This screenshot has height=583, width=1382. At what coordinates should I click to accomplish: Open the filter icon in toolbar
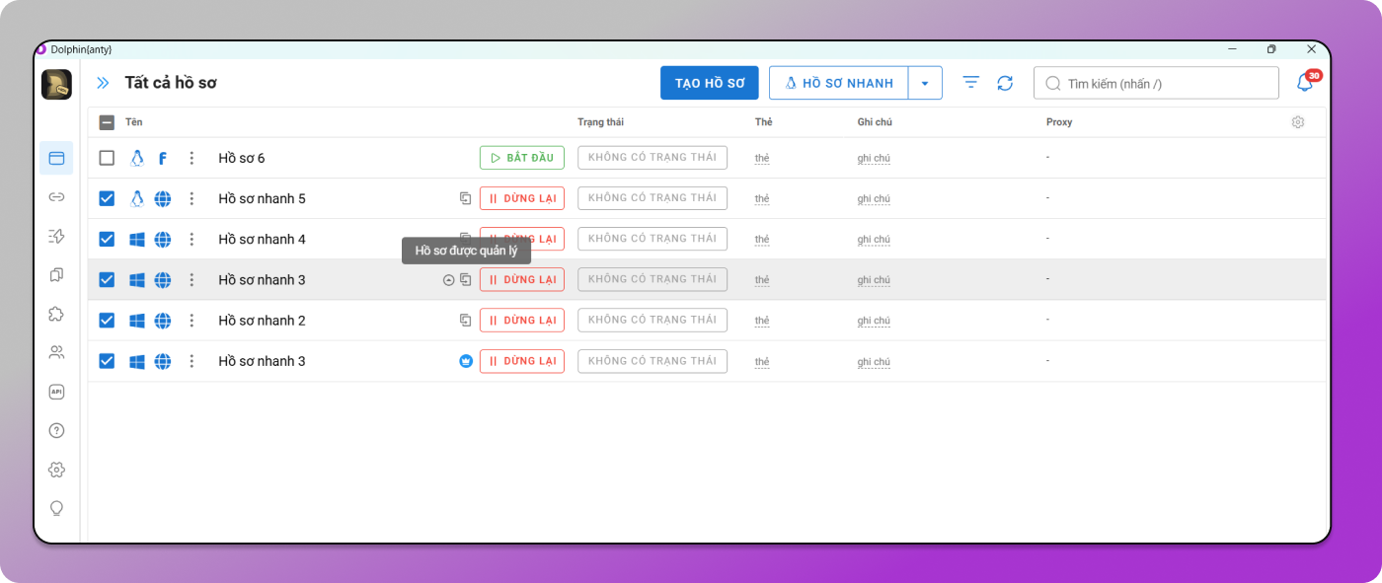coord(971,83)
